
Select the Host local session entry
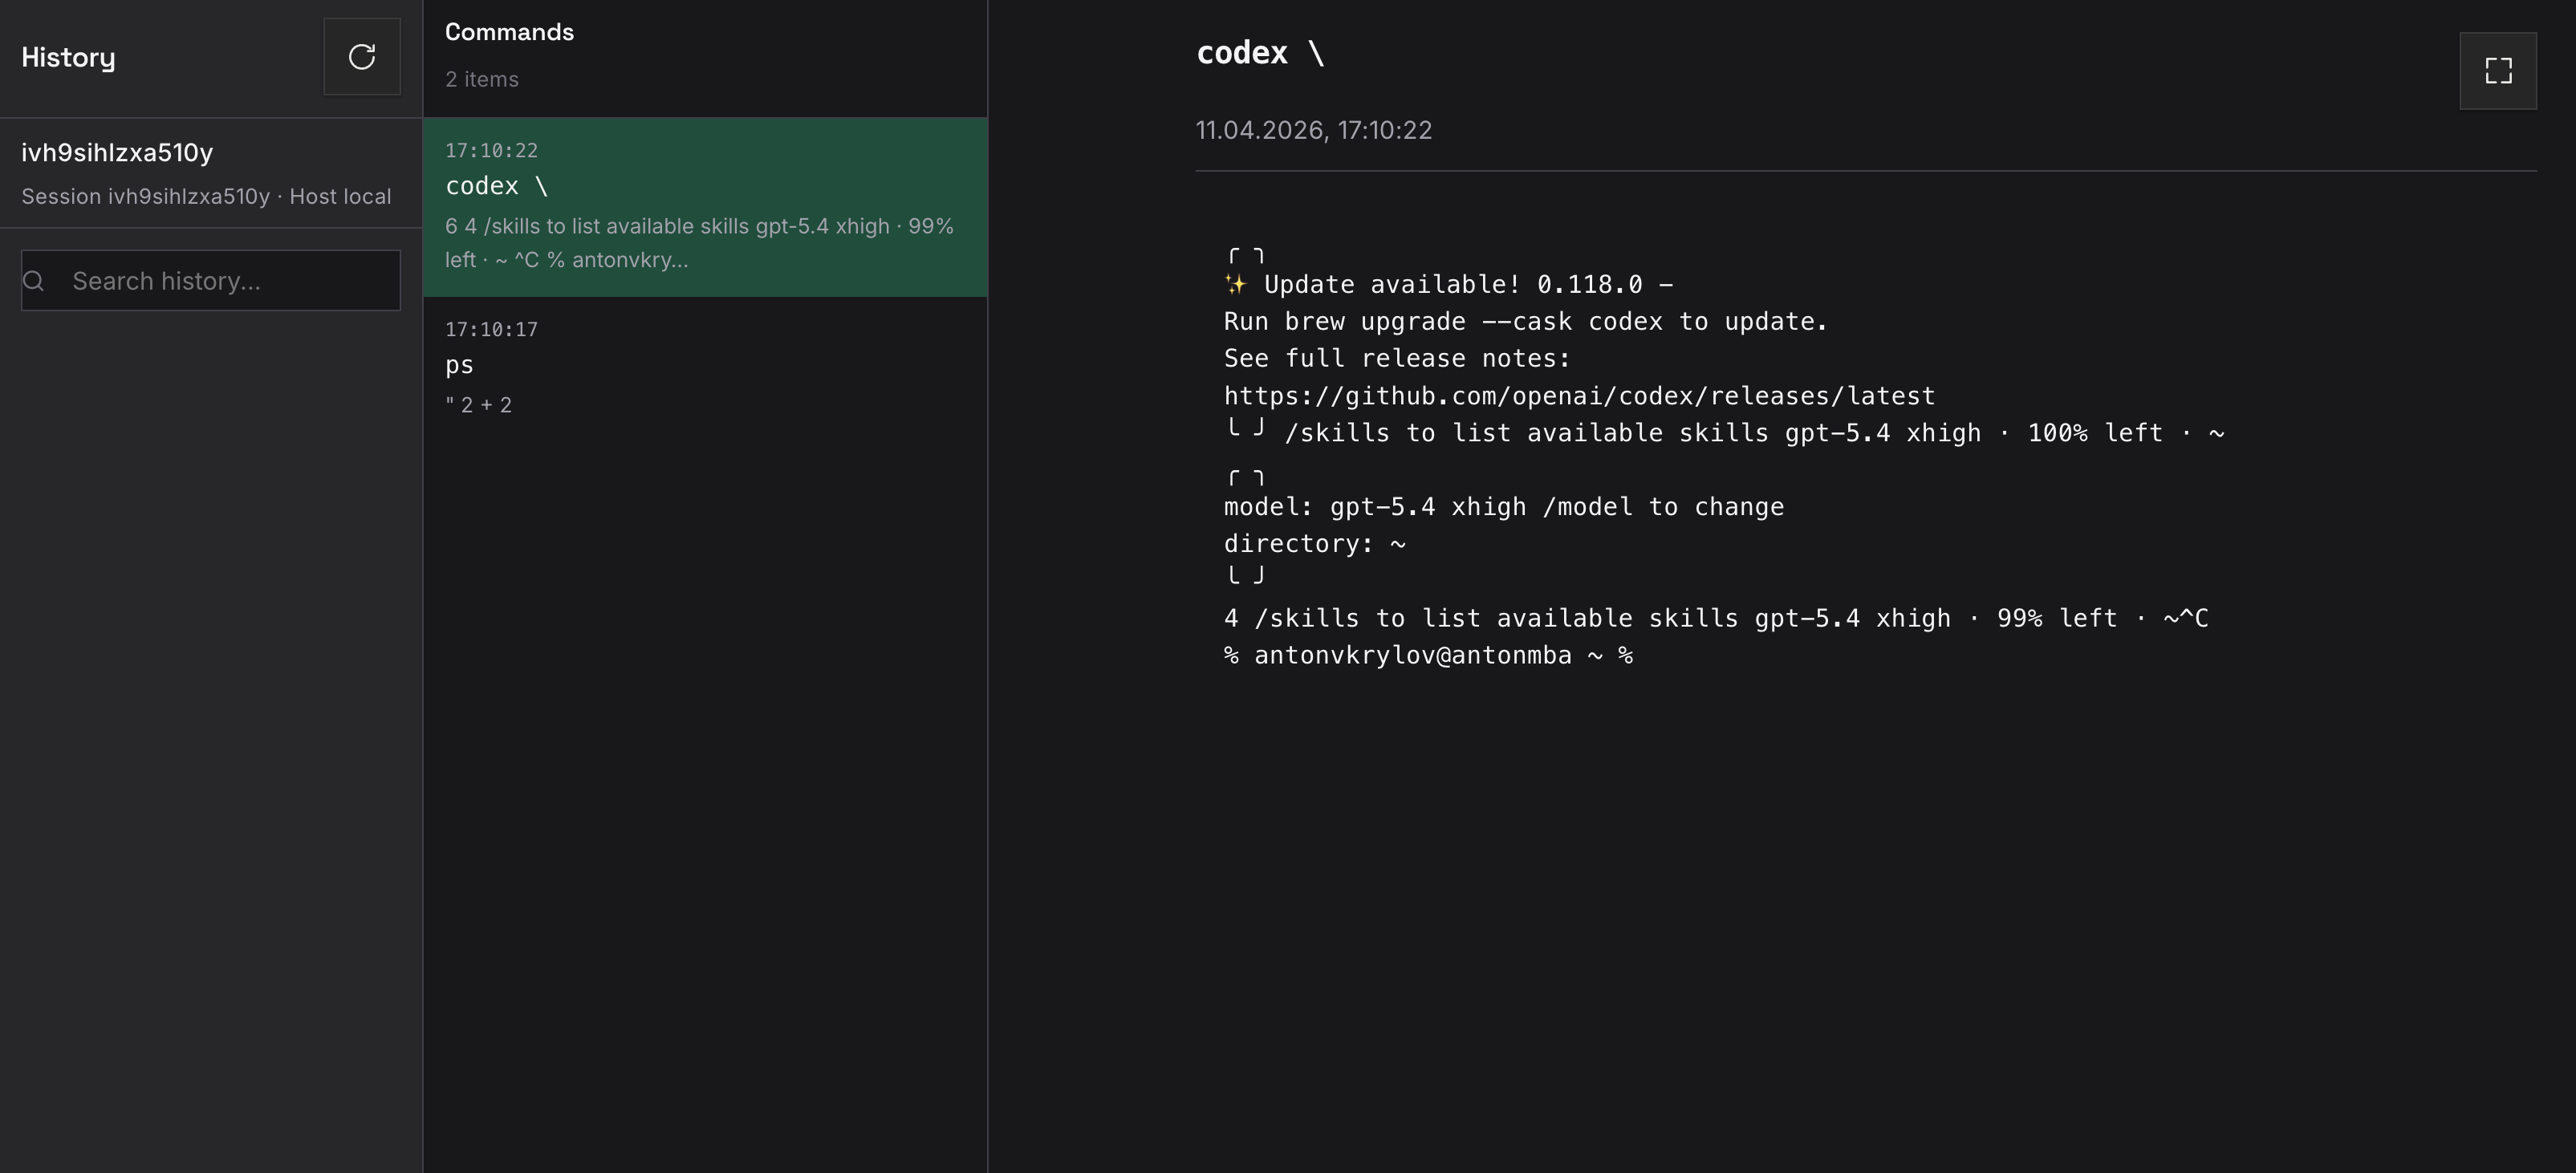[x=206, y=196]
